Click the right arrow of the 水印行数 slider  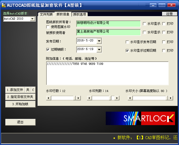tap(78, 98)
